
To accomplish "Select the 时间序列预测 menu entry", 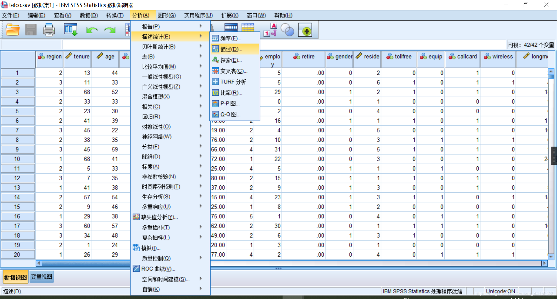I will click(x=170, y=187).
